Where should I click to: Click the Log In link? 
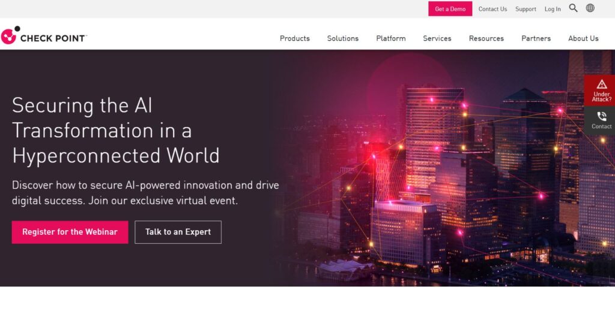pyautogui.click(x=553, y=9)
